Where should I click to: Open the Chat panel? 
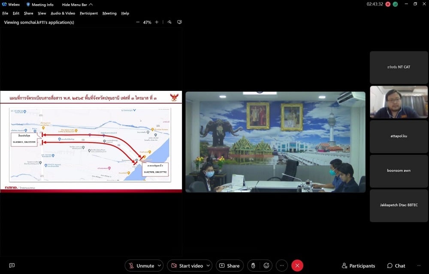pos(396,266)
